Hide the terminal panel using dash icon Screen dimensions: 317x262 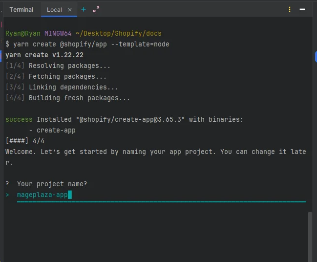pos(302,9)
